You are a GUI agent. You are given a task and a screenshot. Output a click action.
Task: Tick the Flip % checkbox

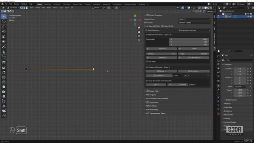[x=190, y=85]
